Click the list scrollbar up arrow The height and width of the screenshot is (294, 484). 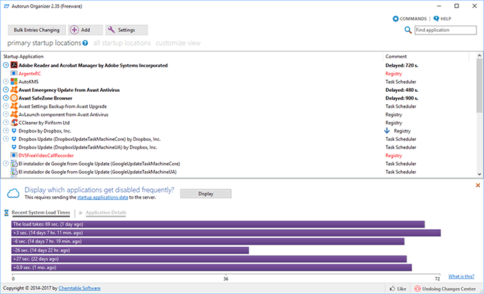[479, 55]
